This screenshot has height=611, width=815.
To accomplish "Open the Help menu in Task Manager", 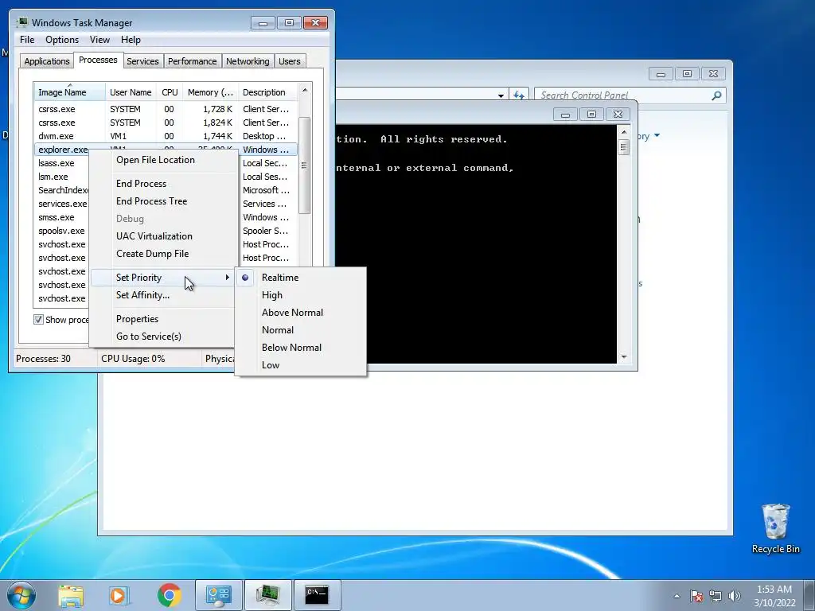I will pos(131,40).
